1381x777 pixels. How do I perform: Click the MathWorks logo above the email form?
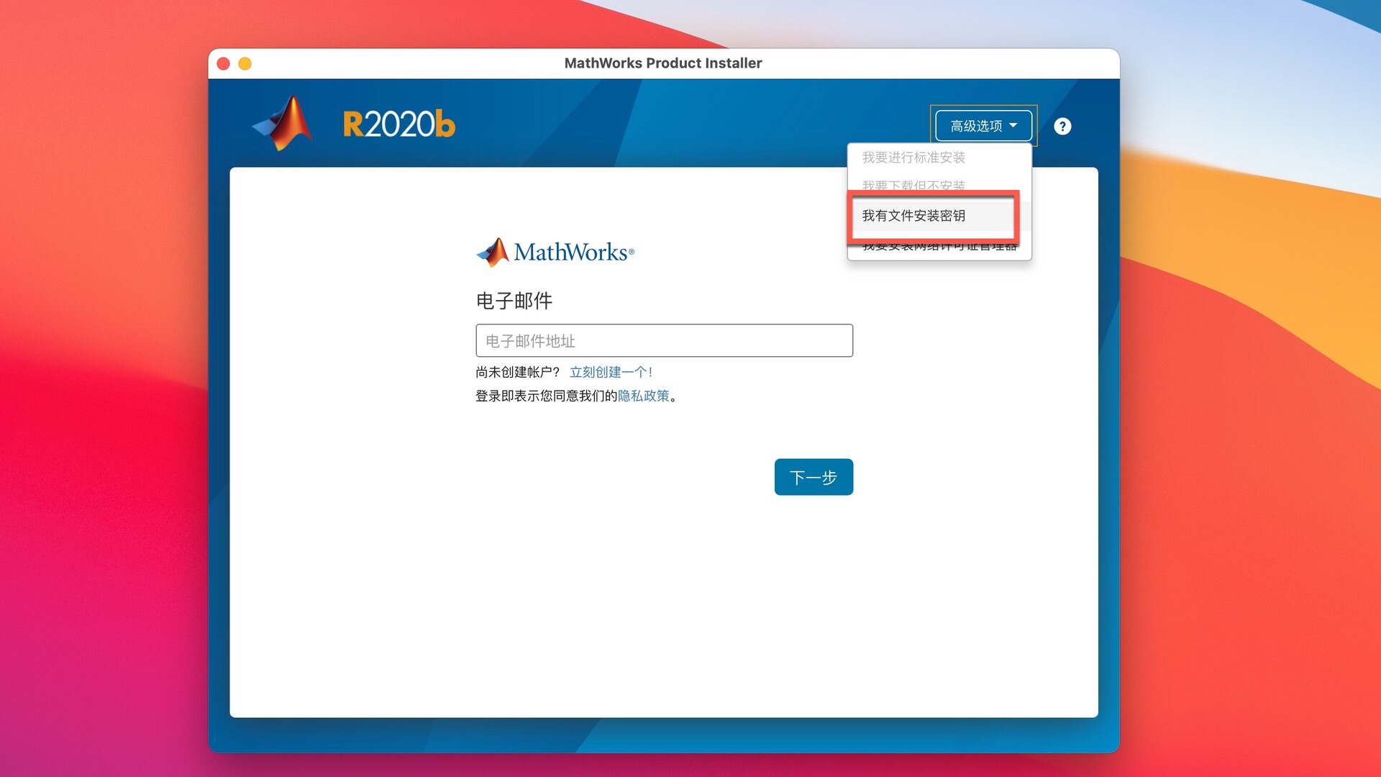(x=555, y=253)
